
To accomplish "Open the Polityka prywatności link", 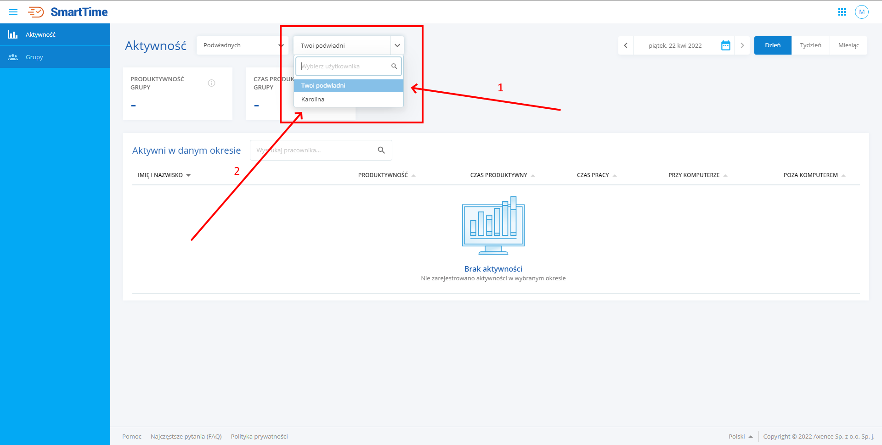I will 259,436.
